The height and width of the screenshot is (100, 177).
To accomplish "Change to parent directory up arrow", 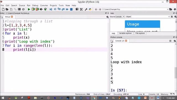I will (x=175, y=9).
